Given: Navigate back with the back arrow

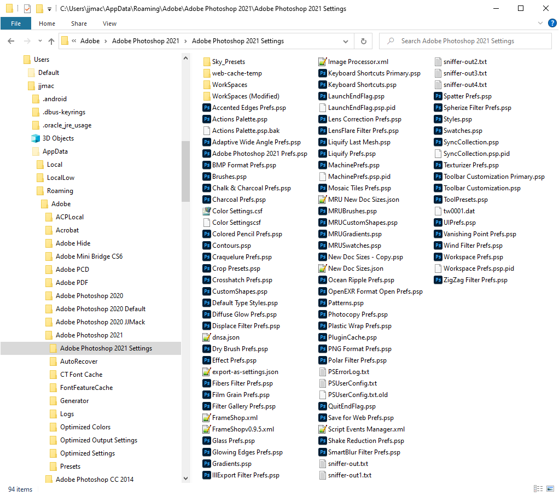Looking at the screenshot, I should (11, 40).
